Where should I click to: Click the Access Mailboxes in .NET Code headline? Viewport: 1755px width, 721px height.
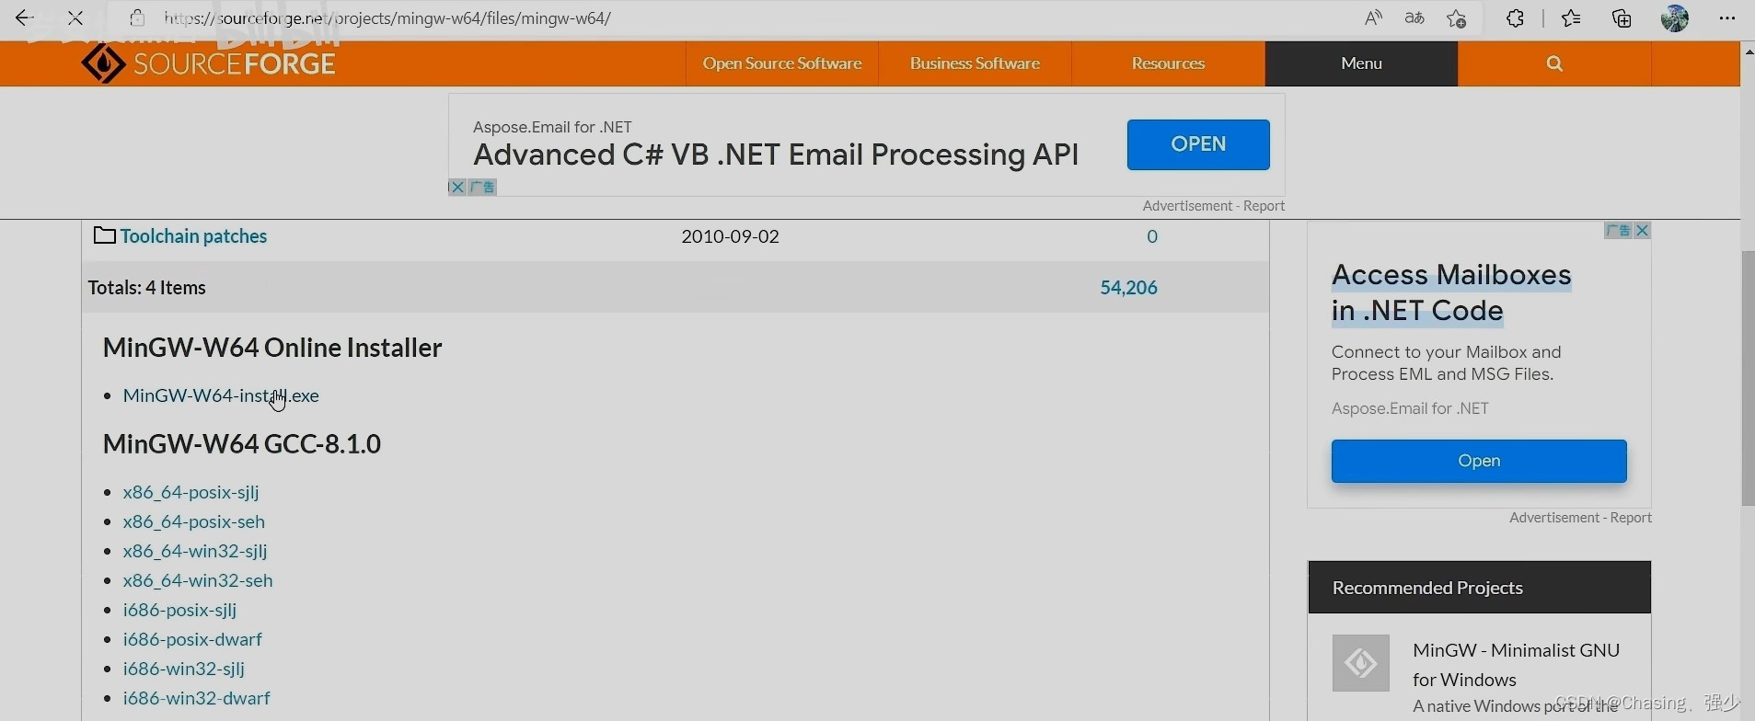pyautogui.click(x=1451, y=292)
